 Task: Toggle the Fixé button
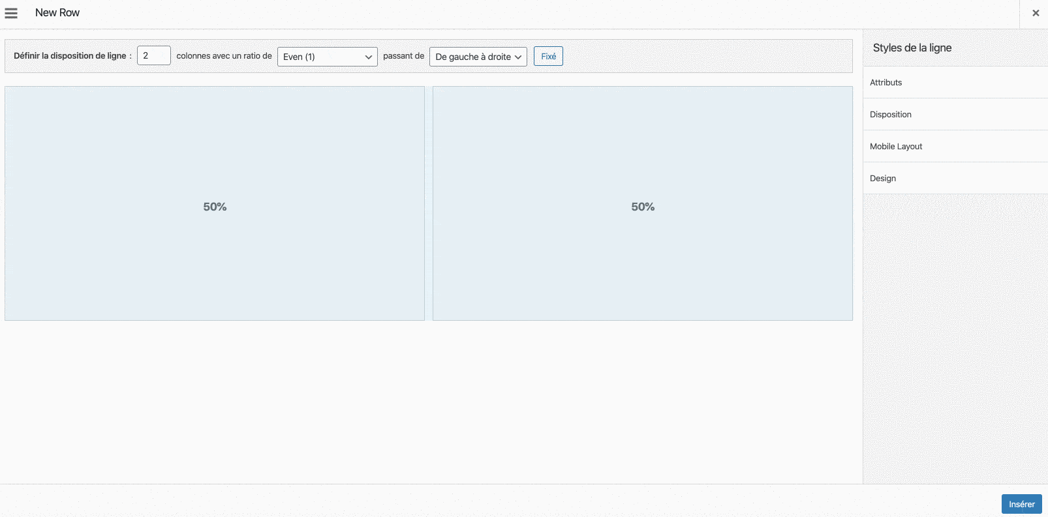coord(548,56)
